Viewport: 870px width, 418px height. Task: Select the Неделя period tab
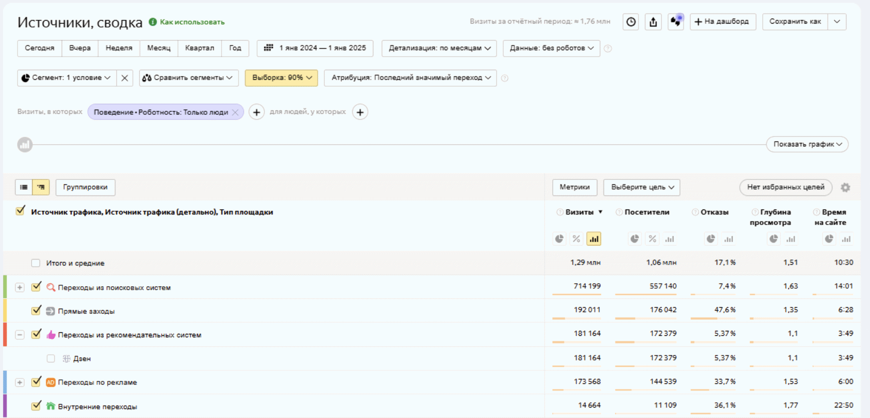coord(119,48)
